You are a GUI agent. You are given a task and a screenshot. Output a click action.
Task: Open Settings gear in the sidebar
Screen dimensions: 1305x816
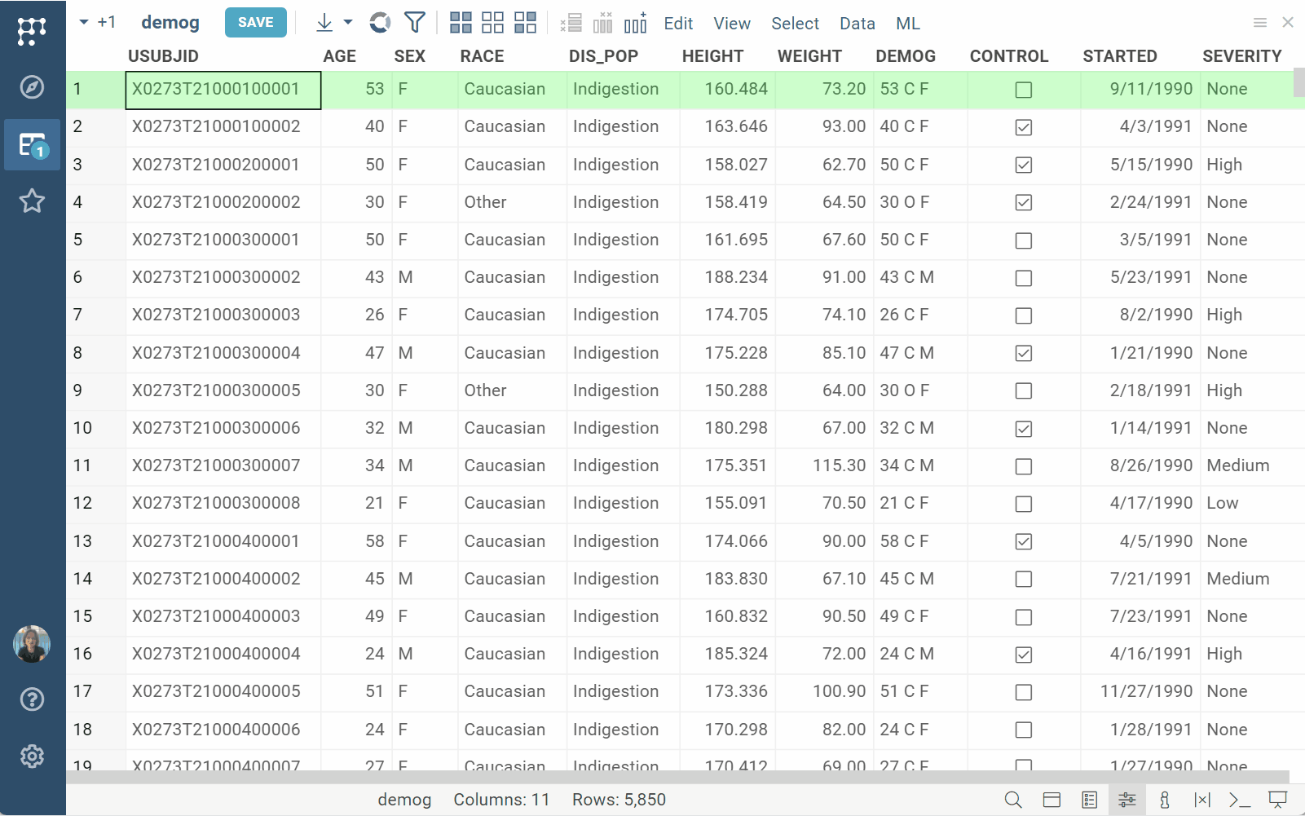point(32,756)
